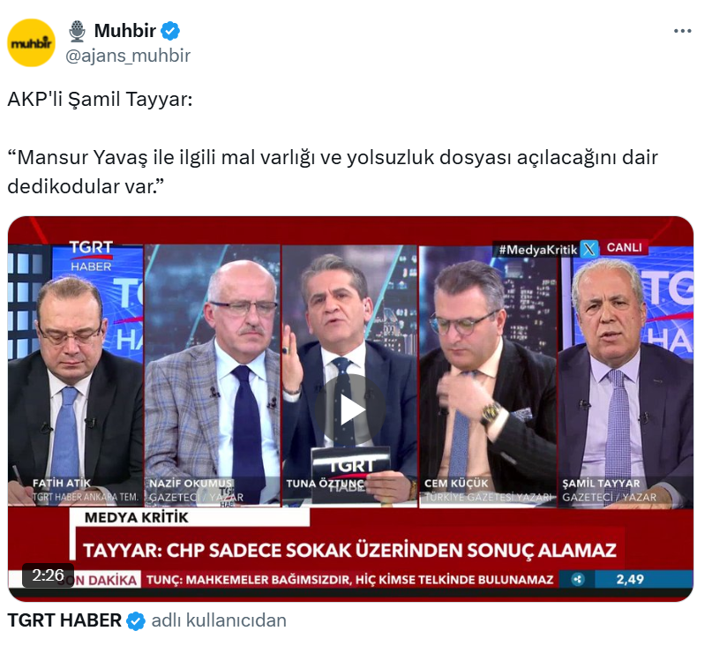
Task: Open the TGRT HABER source account link
Action: coord(64,620)
